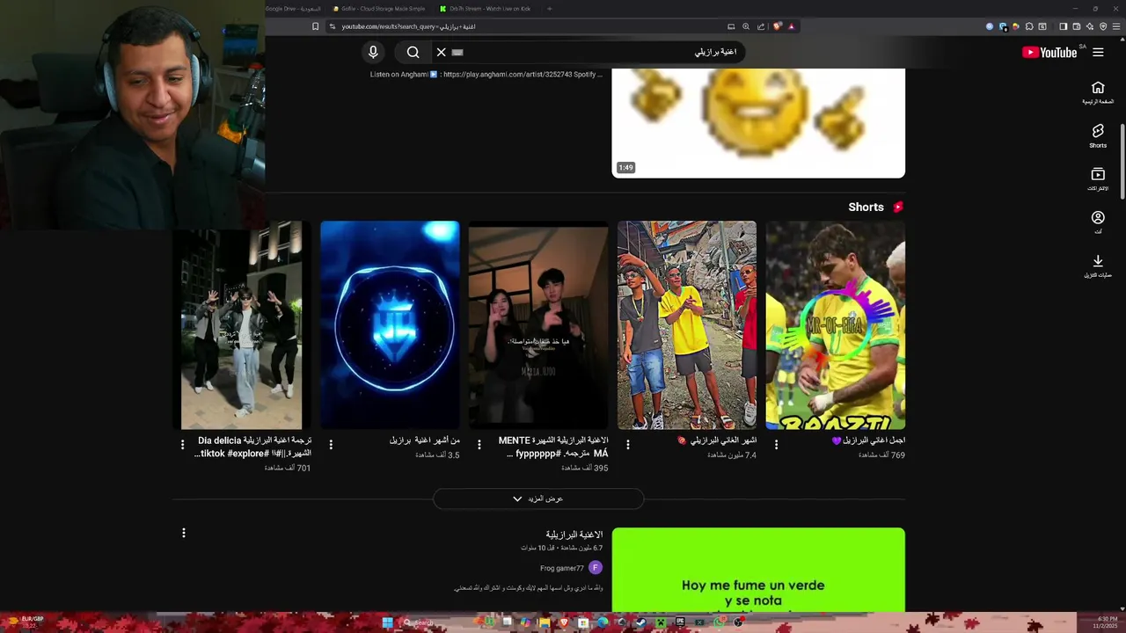Expand more Shorts with 'عرض المزيد'
This screenshot has height=633, width=1126.
(x=538, y=498)
